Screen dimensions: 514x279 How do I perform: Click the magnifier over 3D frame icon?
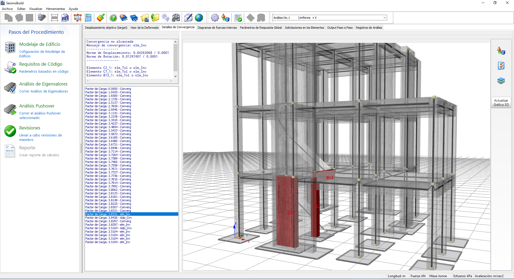[x=78, y=18]
